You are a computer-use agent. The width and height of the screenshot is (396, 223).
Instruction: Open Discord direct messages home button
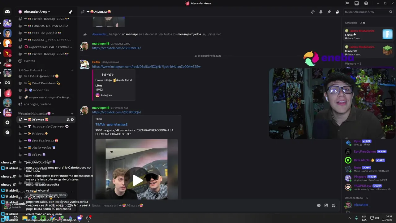(7, 12)
